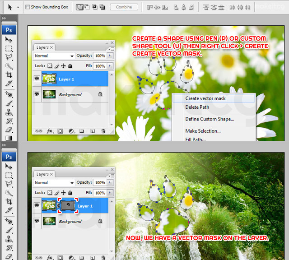Select the Crop tool in upper window
289x260 pixels.
tap(9, 74)
